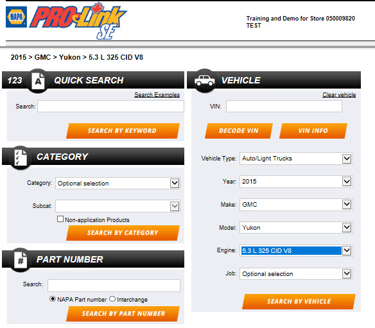The height and width of the screenshot is (328, 375).
Task: Click the Decode VIN button
Action: point(239,131)
